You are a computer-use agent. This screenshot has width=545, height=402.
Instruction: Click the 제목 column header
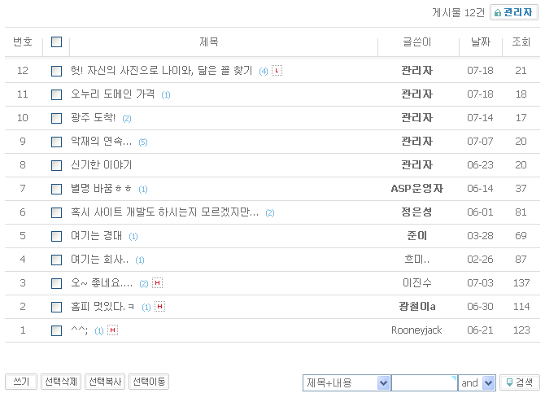209,42
